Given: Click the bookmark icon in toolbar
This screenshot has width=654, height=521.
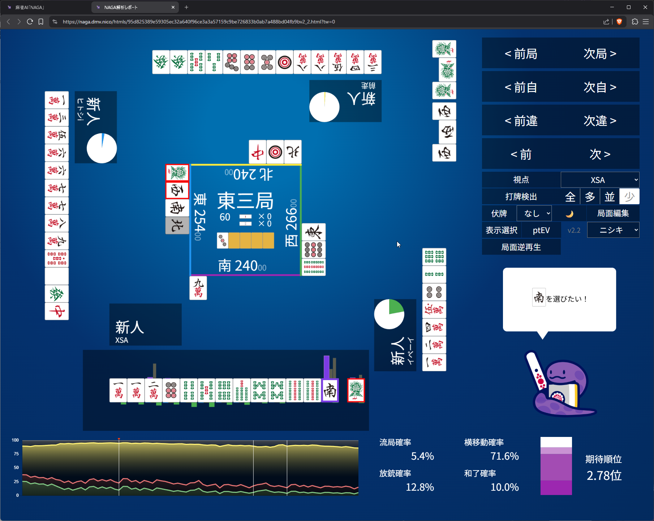Looking at the screenshot, I should point(41,22).
